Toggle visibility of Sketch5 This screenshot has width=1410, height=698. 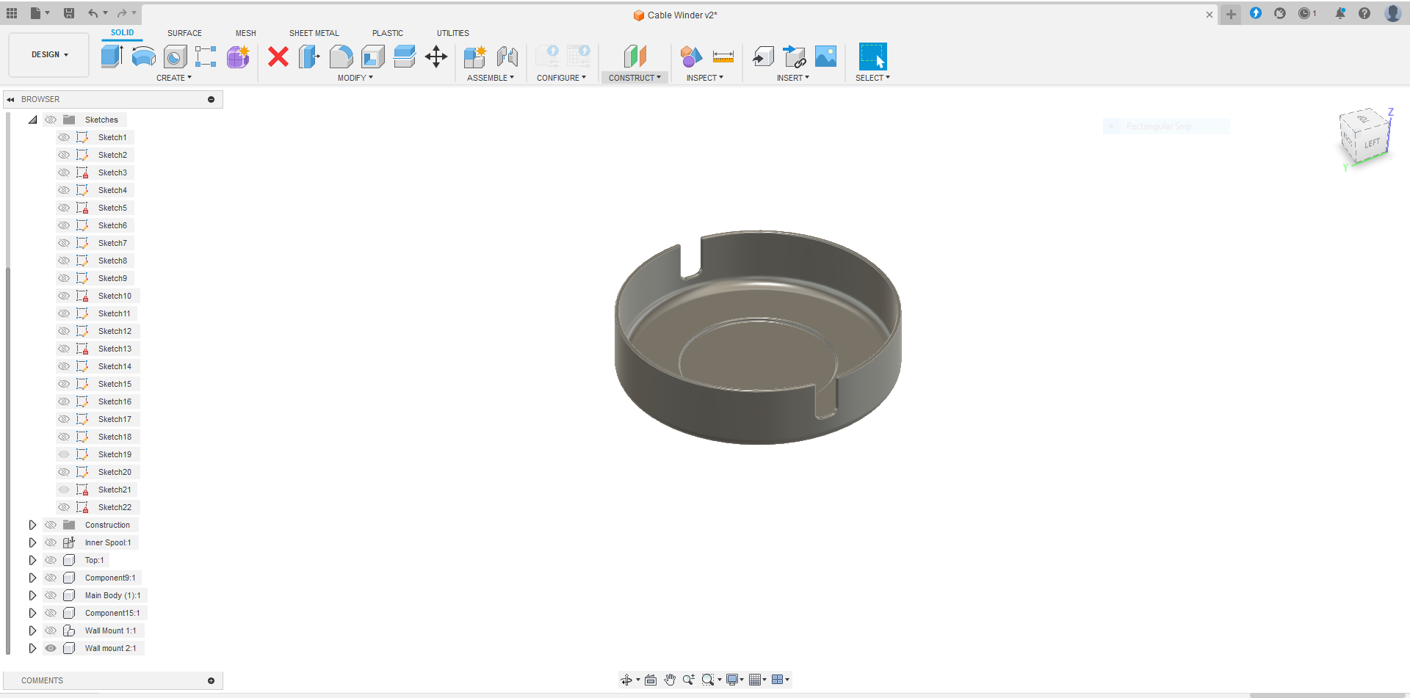pos(64,208)
